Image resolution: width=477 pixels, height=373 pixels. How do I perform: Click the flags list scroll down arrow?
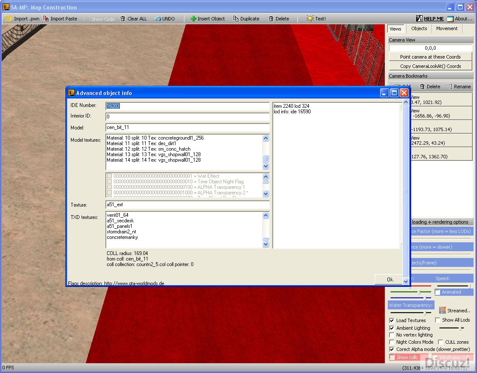click(x=265, y=194)
